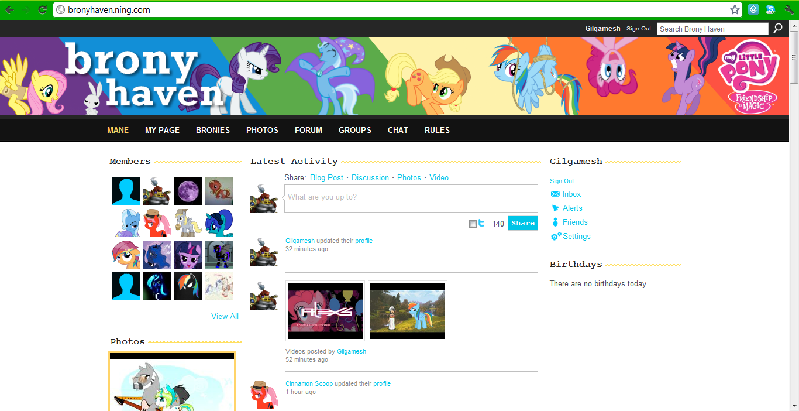Click the Search Brony Haven box

[712, 29]
